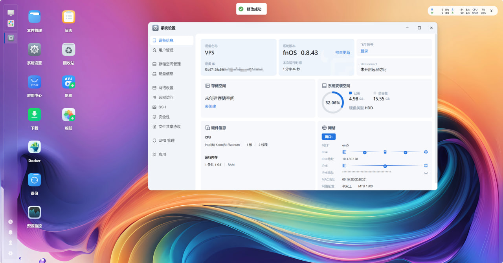503x263 pixels.
Task: Click the ens5 interface name
Action: (x=345, y=145)
